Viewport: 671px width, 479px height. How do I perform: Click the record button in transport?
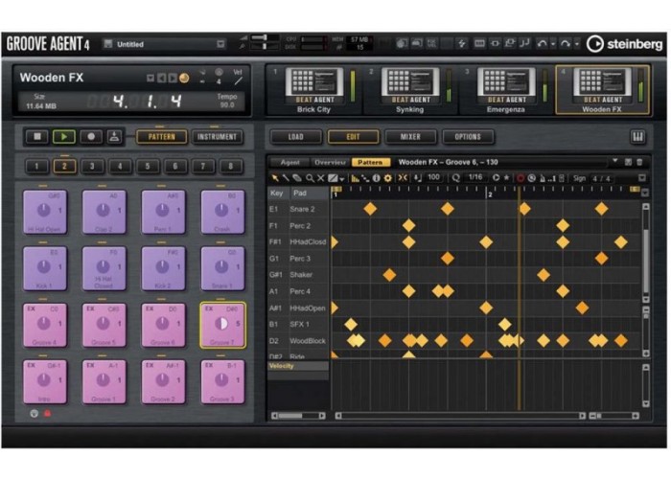click(x=91, y=136)
